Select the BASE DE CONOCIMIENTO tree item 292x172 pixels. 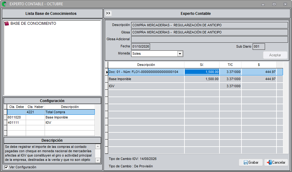(x=33, y=24)
